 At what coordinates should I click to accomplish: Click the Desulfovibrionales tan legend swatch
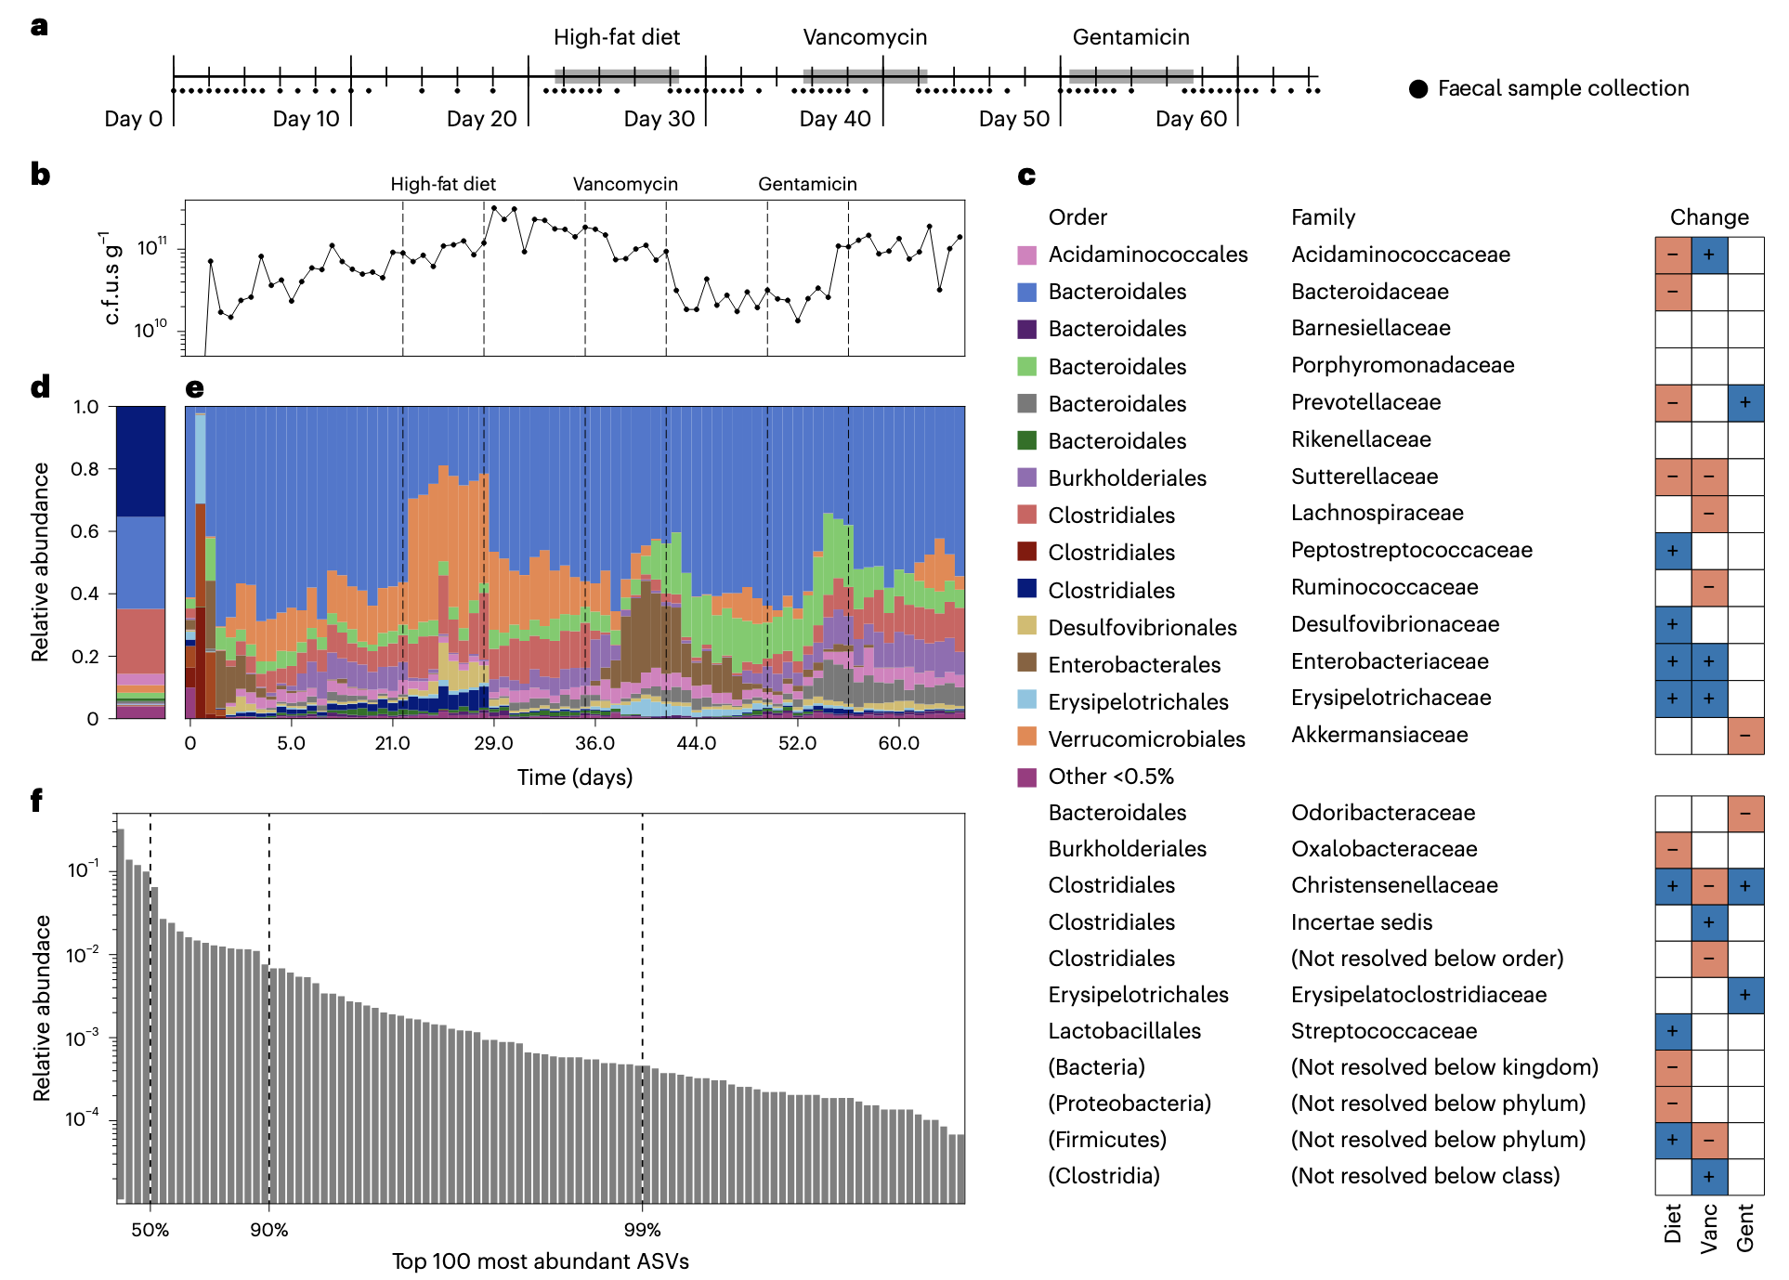click(1026, 625)
